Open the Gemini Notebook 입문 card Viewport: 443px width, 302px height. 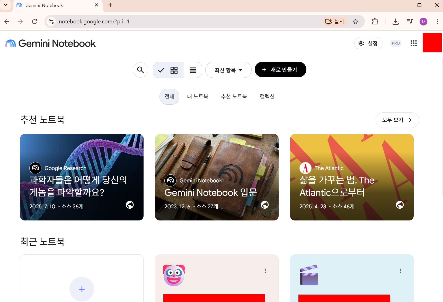pos(217,177)
